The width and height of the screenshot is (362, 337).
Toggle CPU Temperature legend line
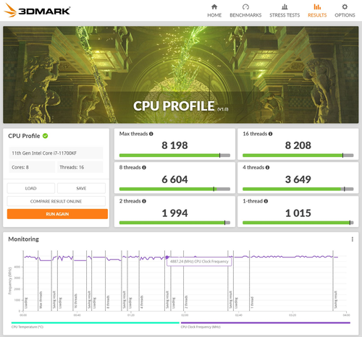point(96,323)
